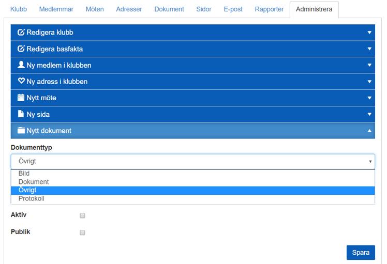The width and height of the screenshot is (387, 264).
Task: Expand the Ny sida panel arrow
Action: click(x=369, y=114)
